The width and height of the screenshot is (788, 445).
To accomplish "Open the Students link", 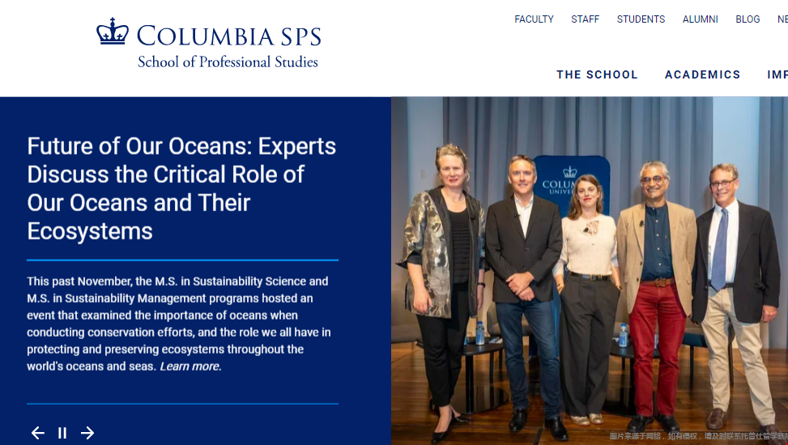I will tap(641, 19).
